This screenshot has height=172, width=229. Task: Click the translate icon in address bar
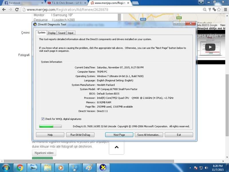(214, 10)
